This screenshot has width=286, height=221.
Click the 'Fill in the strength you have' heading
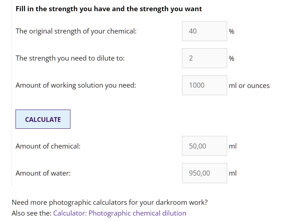(109, 9)
